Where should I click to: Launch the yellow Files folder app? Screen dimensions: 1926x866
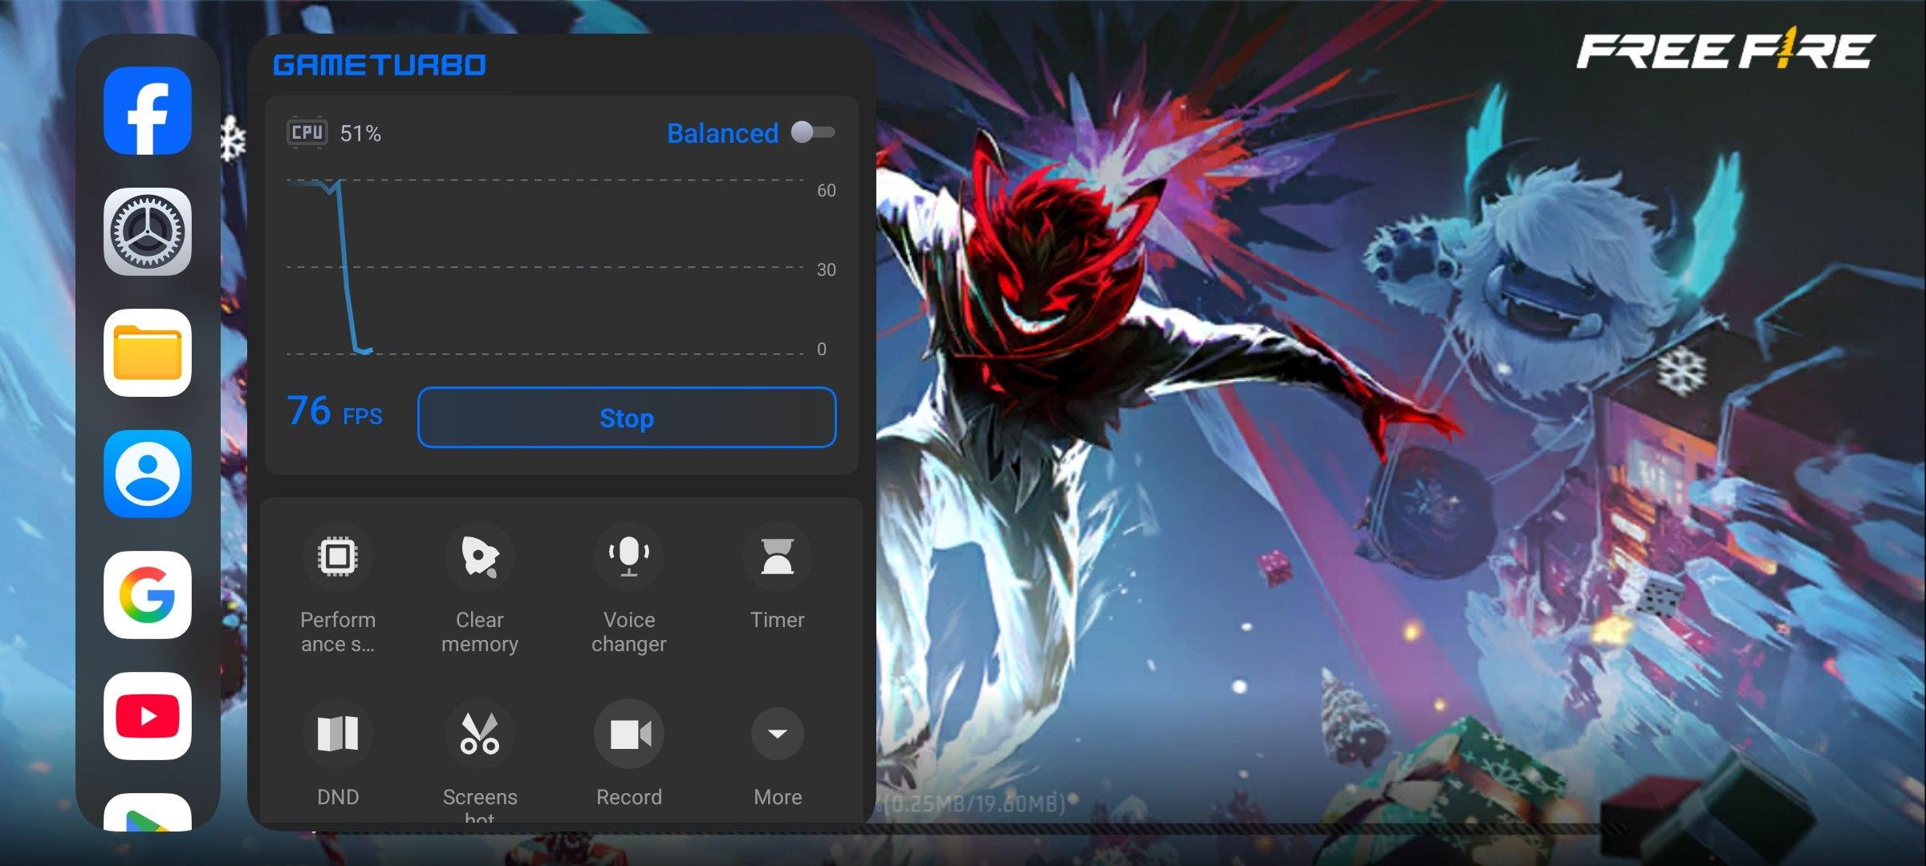[147, 353]
